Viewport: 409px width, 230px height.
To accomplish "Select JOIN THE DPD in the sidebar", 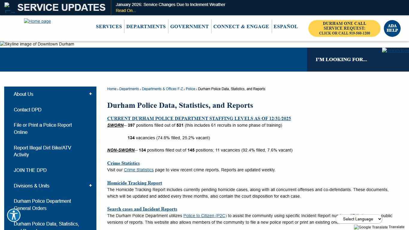I will [x=30, y=170].
